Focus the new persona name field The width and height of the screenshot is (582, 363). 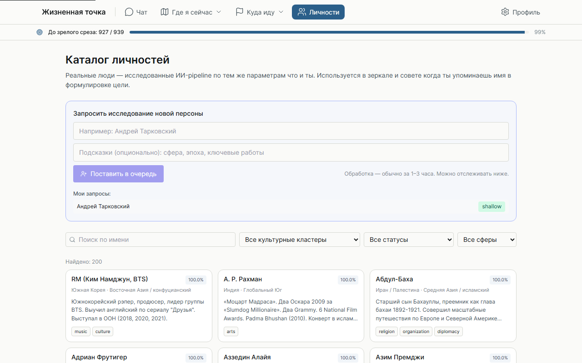[x=291, y=131]
